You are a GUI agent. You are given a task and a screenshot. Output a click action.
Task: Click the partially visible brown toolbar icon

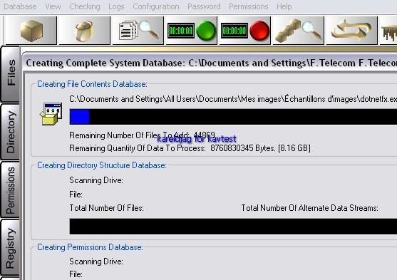pyautogui.click(x=388, y=31)
